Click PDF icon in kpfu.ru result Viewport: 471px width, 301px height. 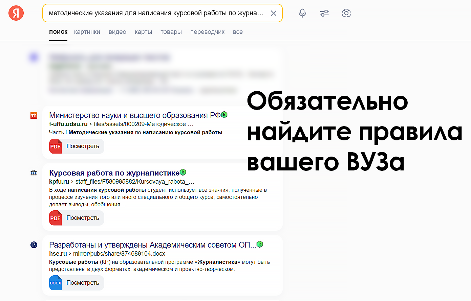[56, 218]
